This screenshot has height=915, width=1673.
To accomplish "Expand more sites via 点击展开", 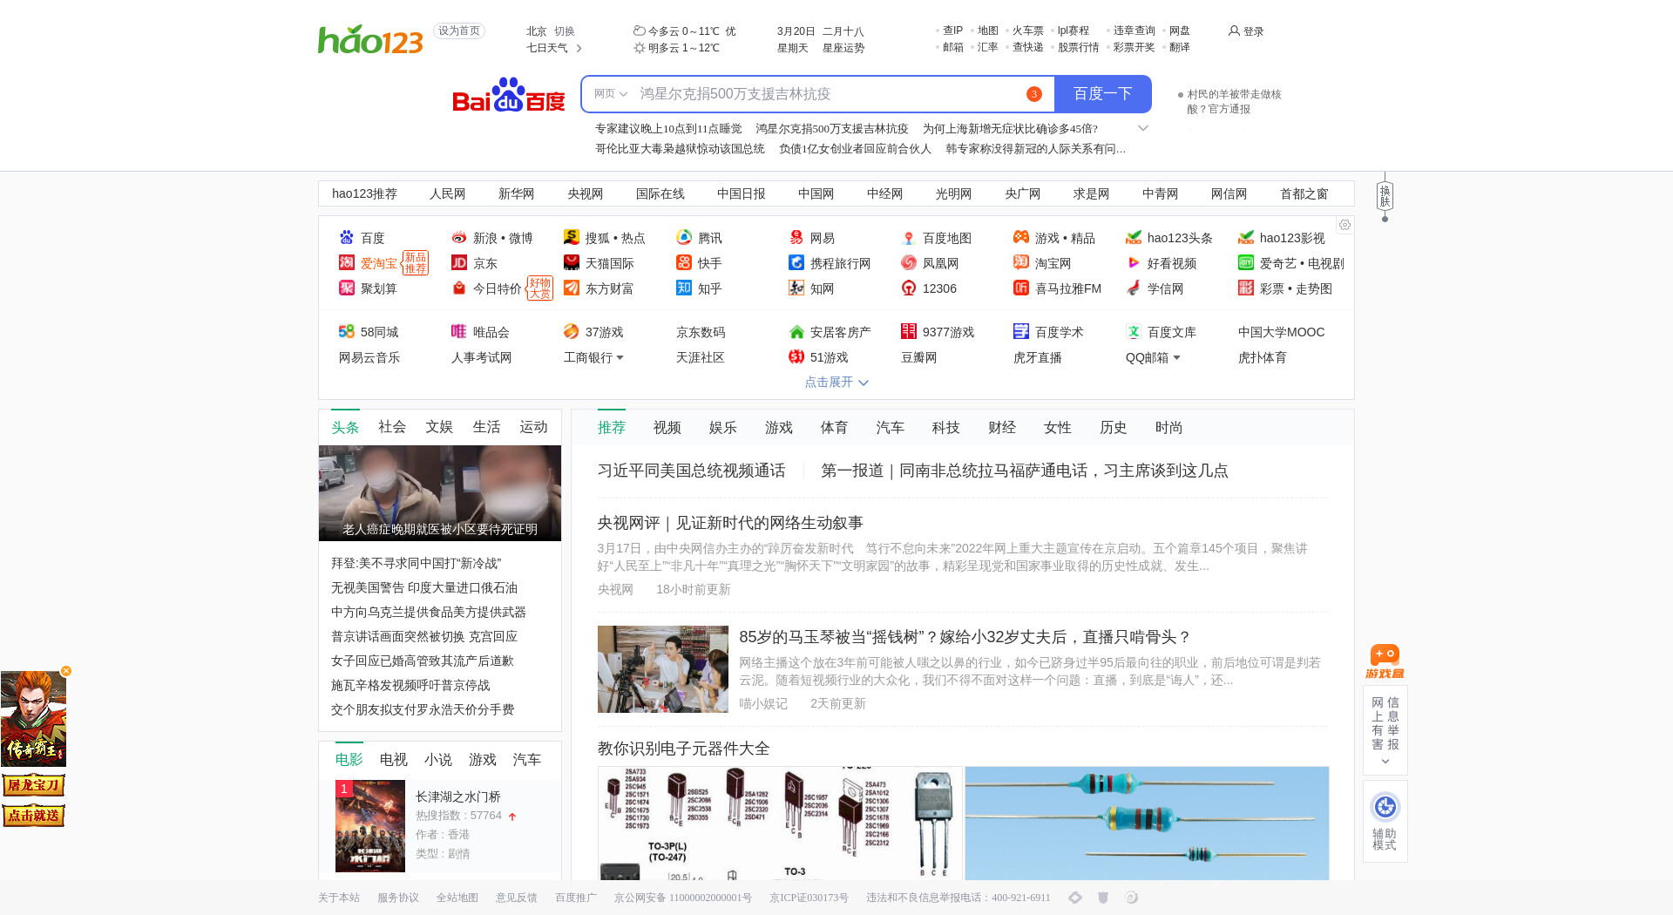I will (836, 383).
